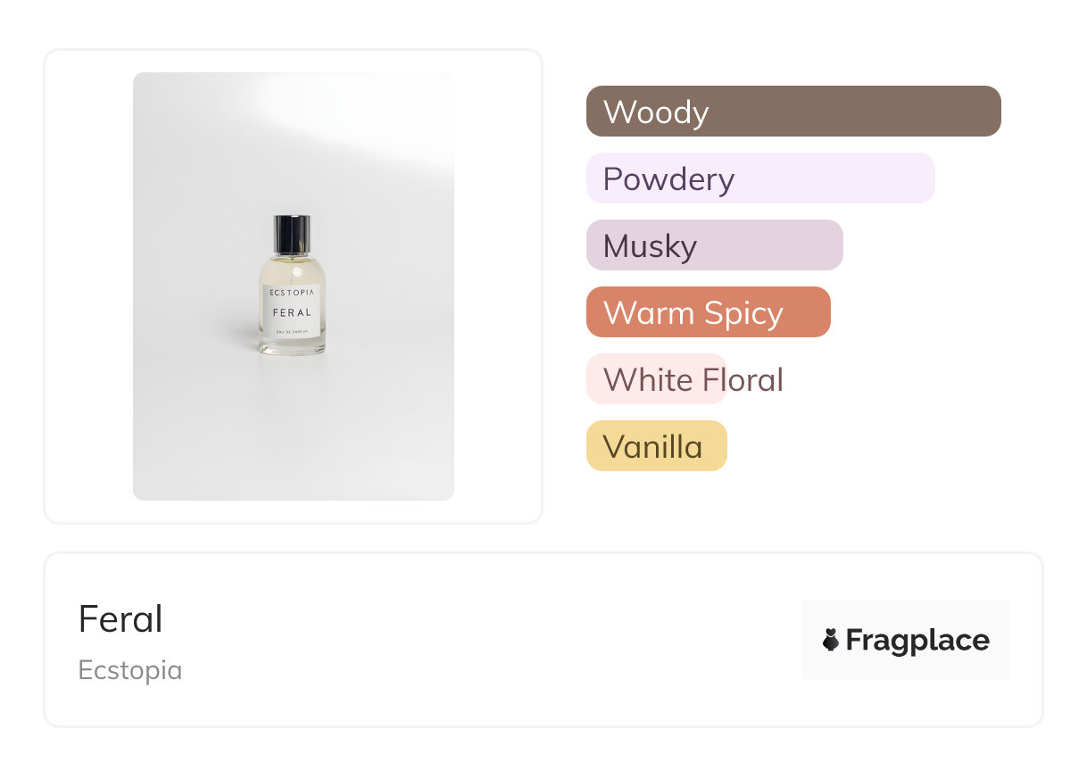
Task: Click the clear glass base of the bottle
Action: click(293, 347)
